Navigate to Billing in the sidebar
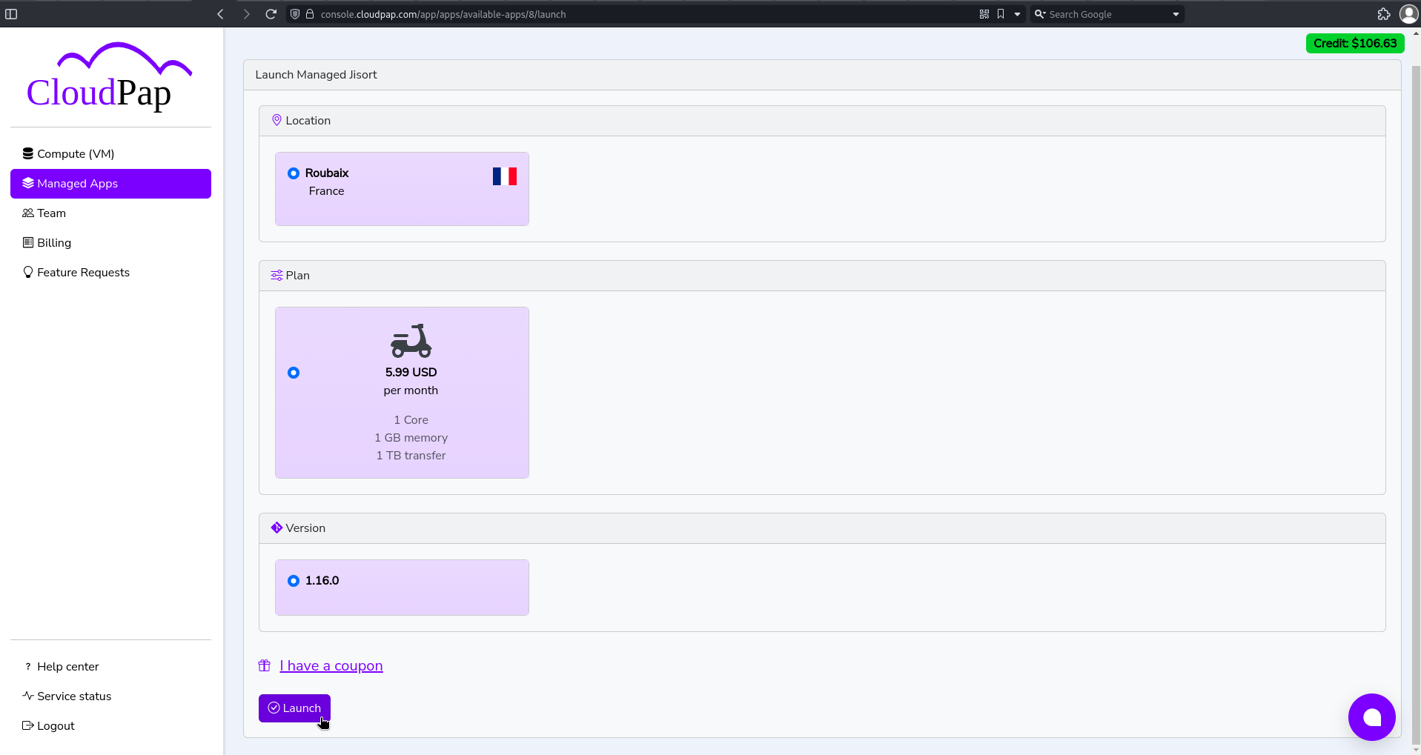This screenshot has height=755, width=1421. (x=54, y=243)
